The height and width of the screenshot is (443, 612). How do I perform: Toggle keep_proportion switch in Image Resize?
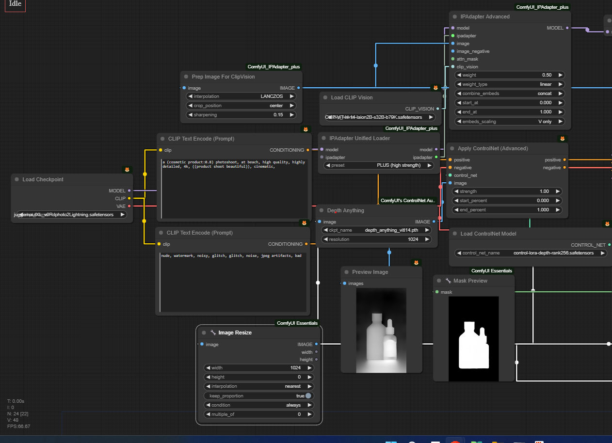(x=308, y=396)
